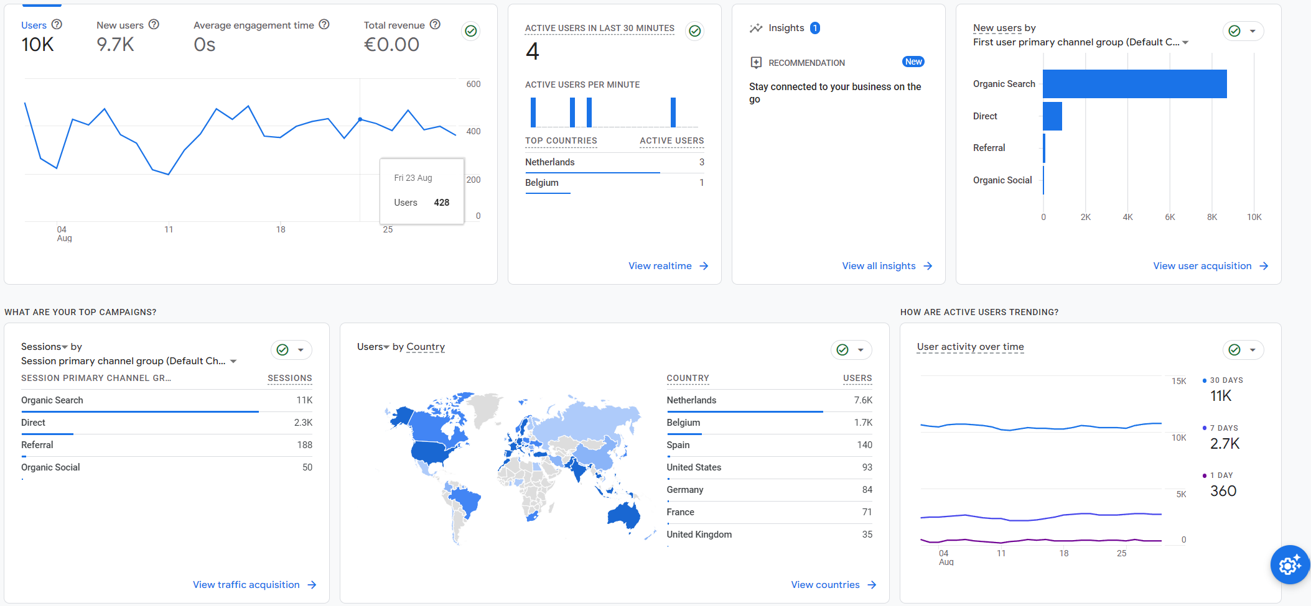Open help icon beside Total revenue
1311x606 pixels.
(435, 24)
